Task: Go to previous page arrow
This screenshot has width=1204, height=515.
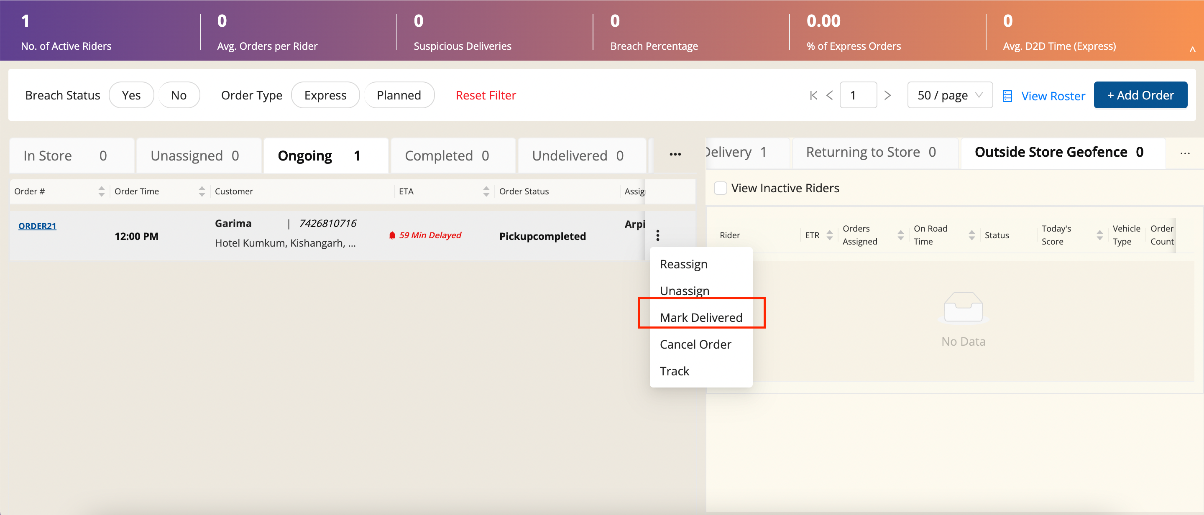Action: pos(830,95)
